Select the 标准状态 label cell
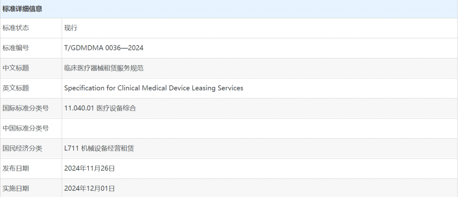 (x=31, y=28)
